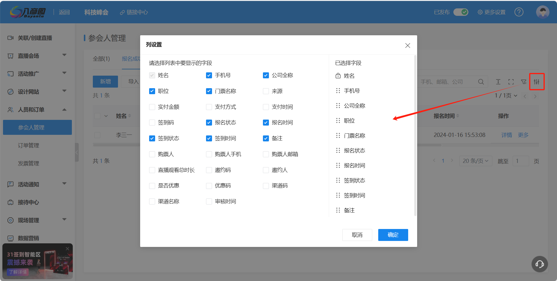Click the filter funnel icon
This screenshot has width=557, height=281.
[x=524, y=81]
